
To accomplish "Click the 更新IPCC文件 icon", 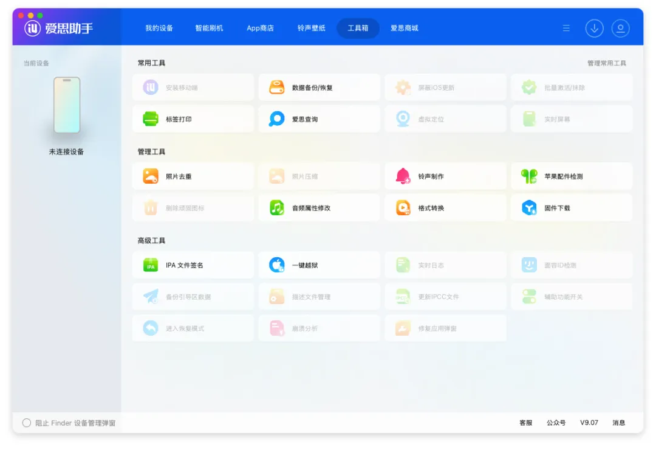I will 403,297.
